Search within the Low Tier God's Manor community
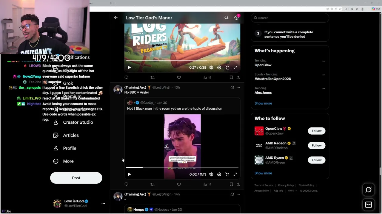This screenshot has height=214, width=382. click(x=226, y=18)
